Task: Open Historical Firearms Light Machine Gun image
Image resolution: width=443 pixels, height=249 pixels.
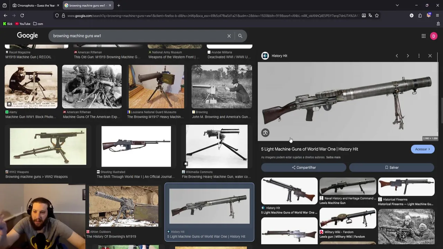Action: pos(406,187)
